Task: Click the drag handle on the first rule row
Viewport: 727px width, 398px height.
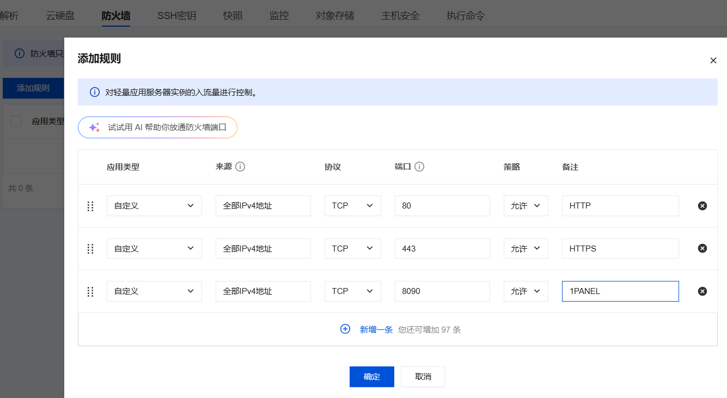Action: 90,205
